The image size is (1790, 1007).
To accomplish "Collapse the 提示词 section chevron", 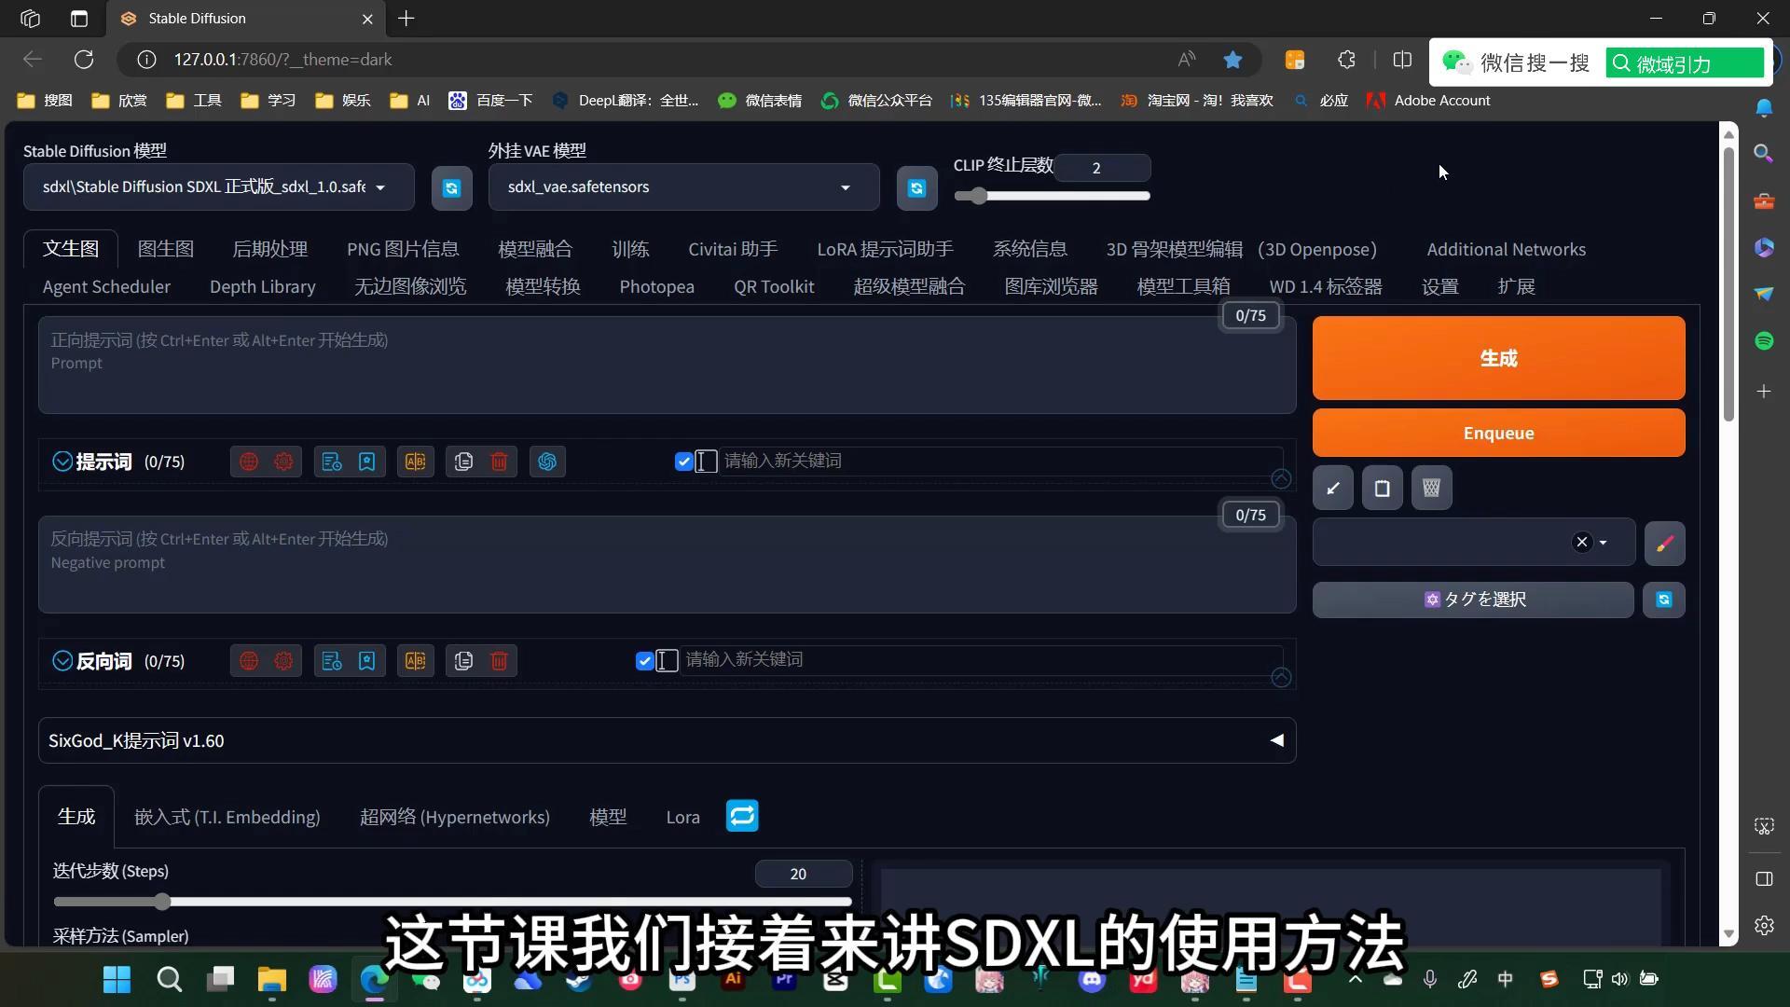I will click(x=62, y=462).
